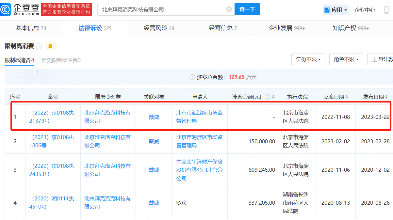Image resolution: width=393 pixels, height=220 pixels.
Task: Click filing date 2020-08-13
Action: click(x=336, y=203)
